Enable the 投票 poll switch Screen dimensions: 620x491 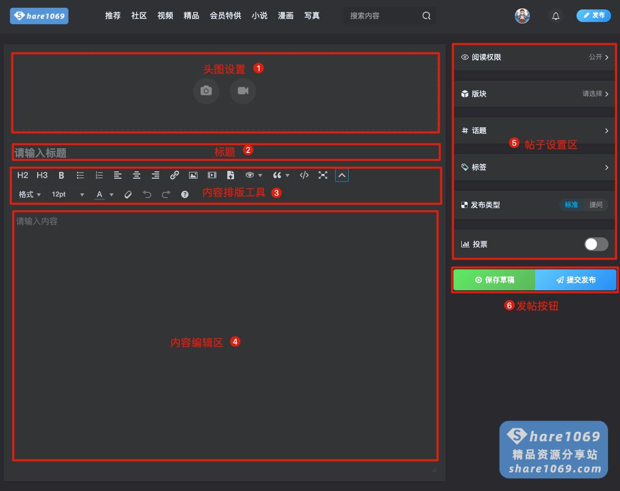[x=596, y=244]
